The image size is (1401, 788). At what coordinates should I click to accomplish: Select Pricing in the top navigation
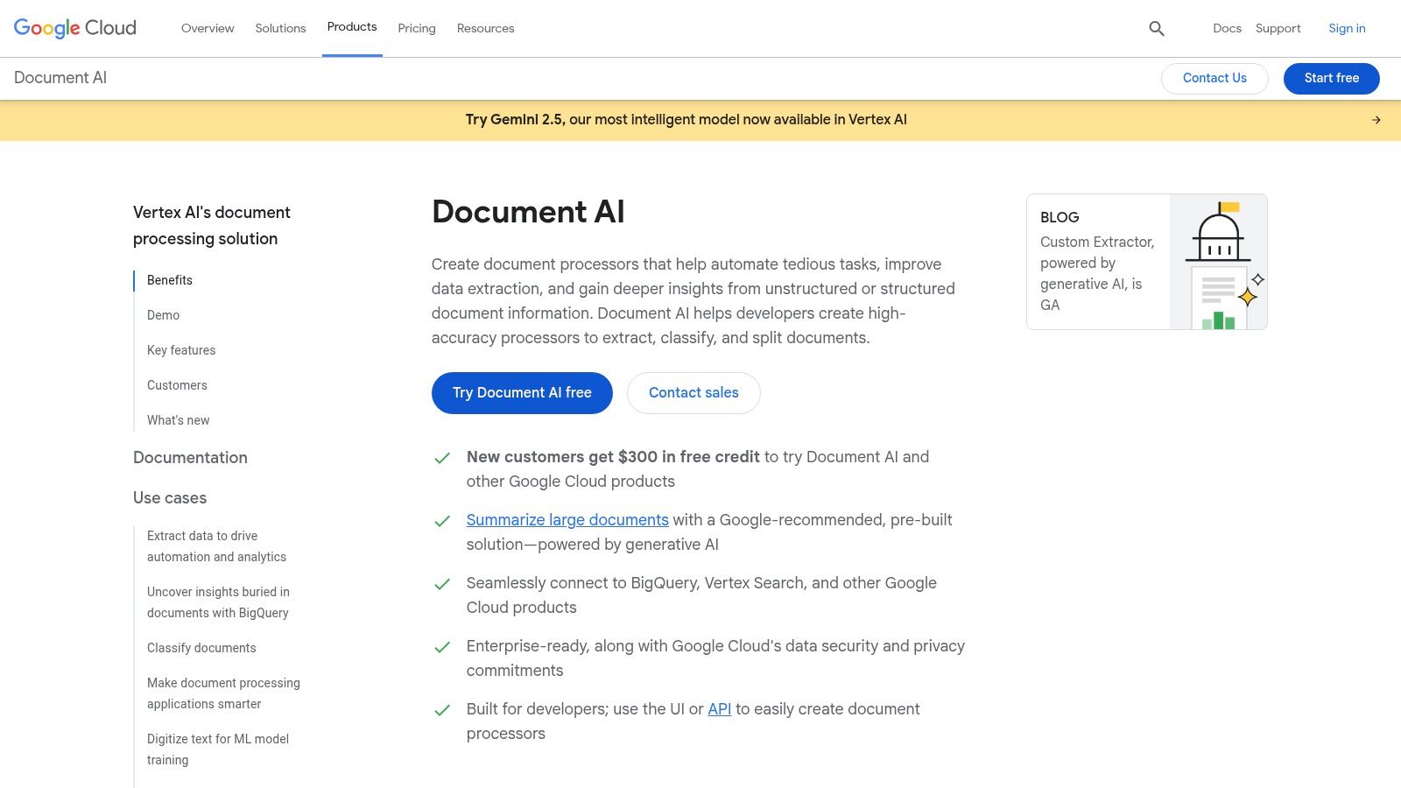(x=416, y=28)
